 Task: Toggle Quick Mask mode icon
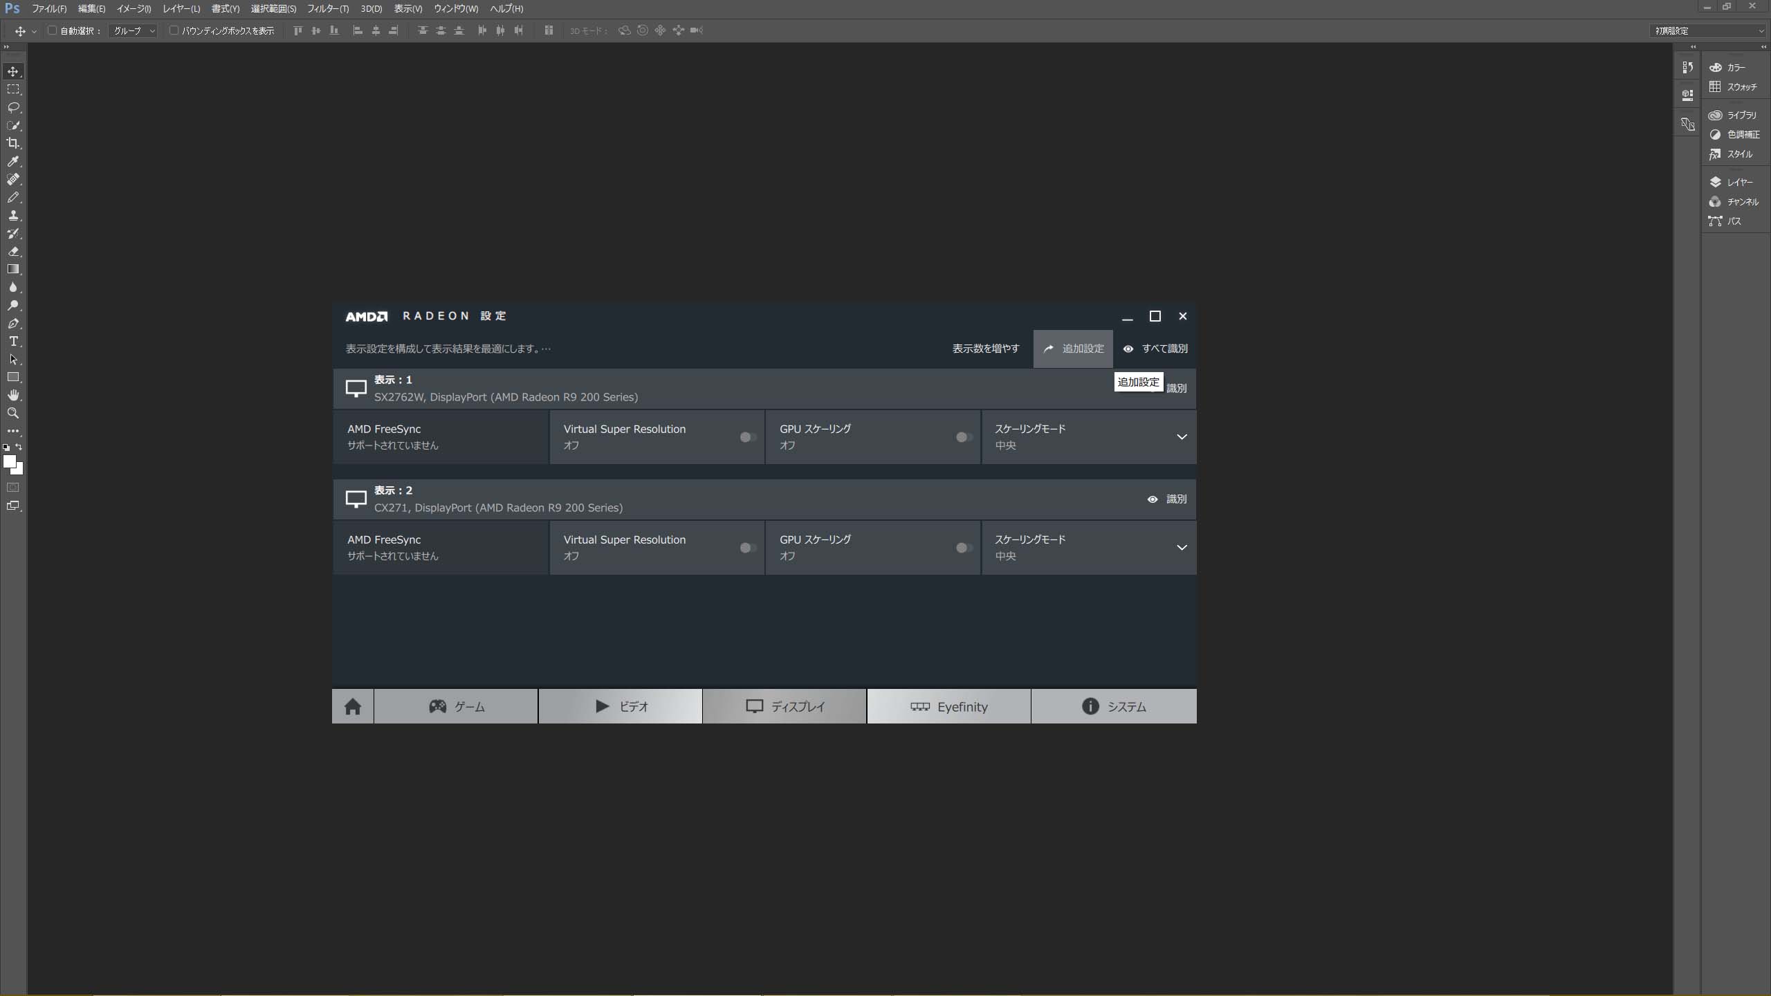point(13,488)
